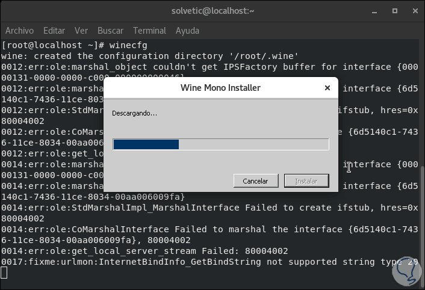
Task: Click the terminal cursor block at bottom
Action: click(x=4, y=273)
